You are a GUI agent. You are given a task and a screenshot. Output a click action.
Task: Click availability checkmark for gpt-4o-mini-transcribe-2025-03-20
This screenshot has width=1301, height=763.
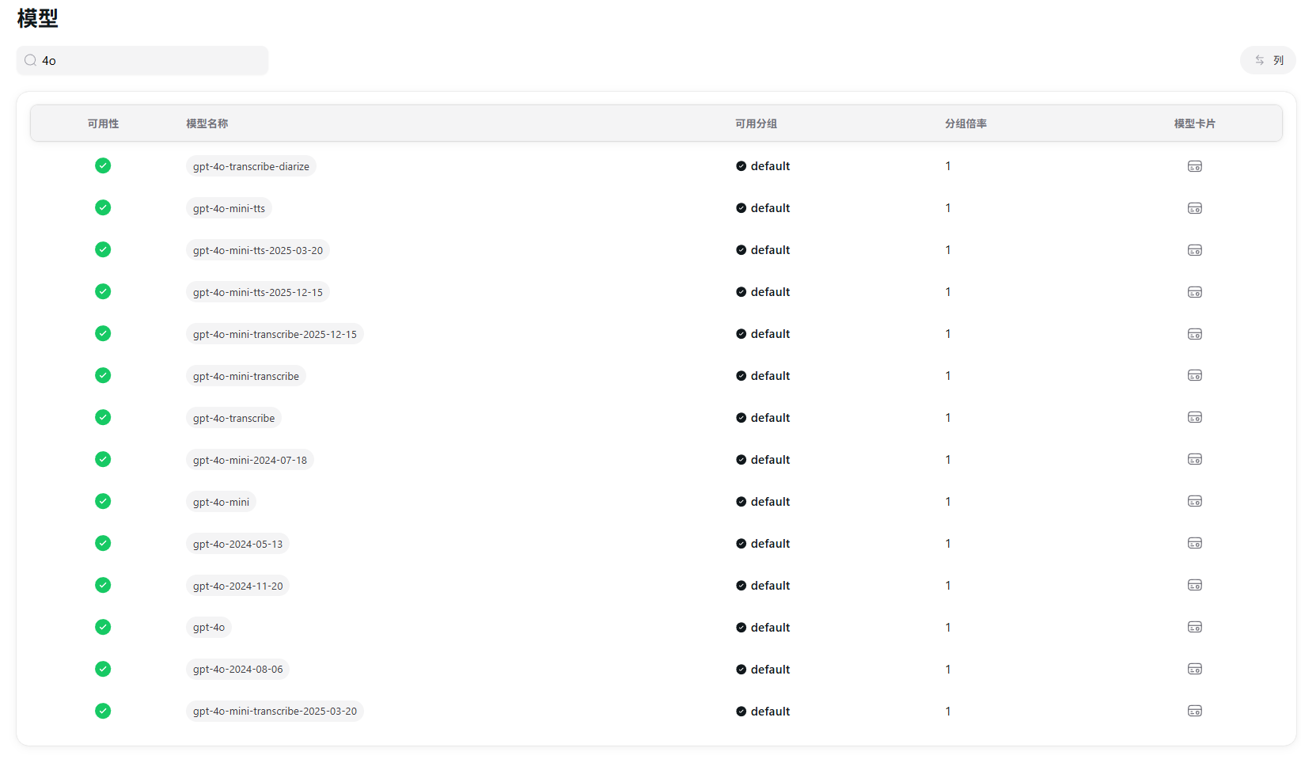pyautogui.click(x=103, y=711)
